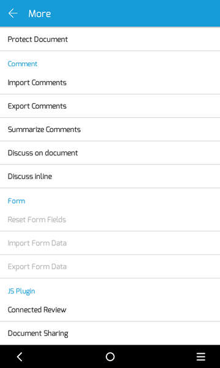This screenshot has height=368, width=220.
Task: Tap the greyed Export Form Data item
Action: point(110,267)
